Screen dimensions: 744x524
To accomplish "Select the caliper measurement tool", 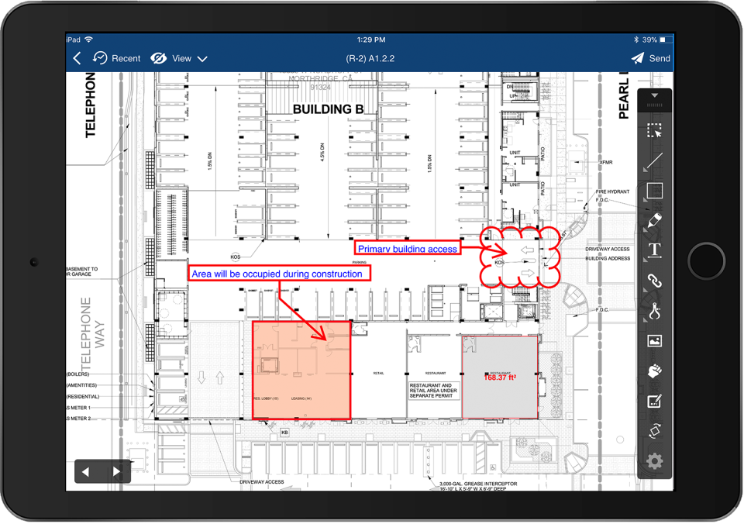I will click(x=654, y=312).
